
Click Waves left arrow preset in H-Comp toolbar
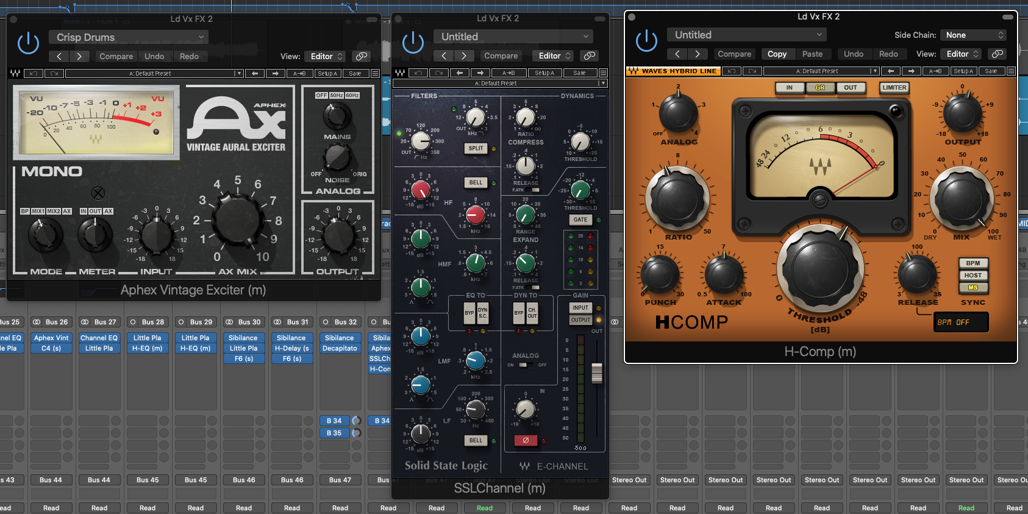click(891, 71)
